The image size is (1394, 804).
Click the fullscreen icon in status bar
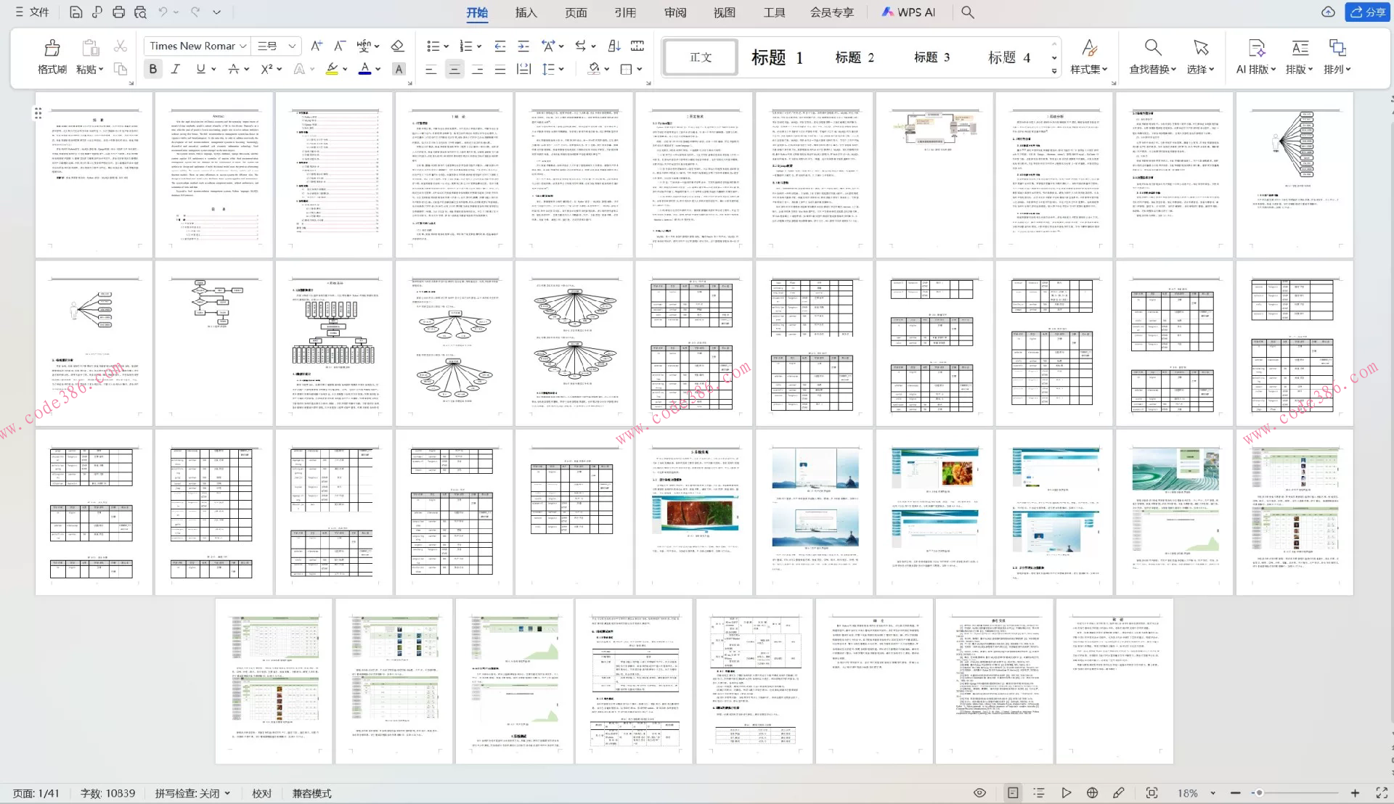tap(1381, 793)
